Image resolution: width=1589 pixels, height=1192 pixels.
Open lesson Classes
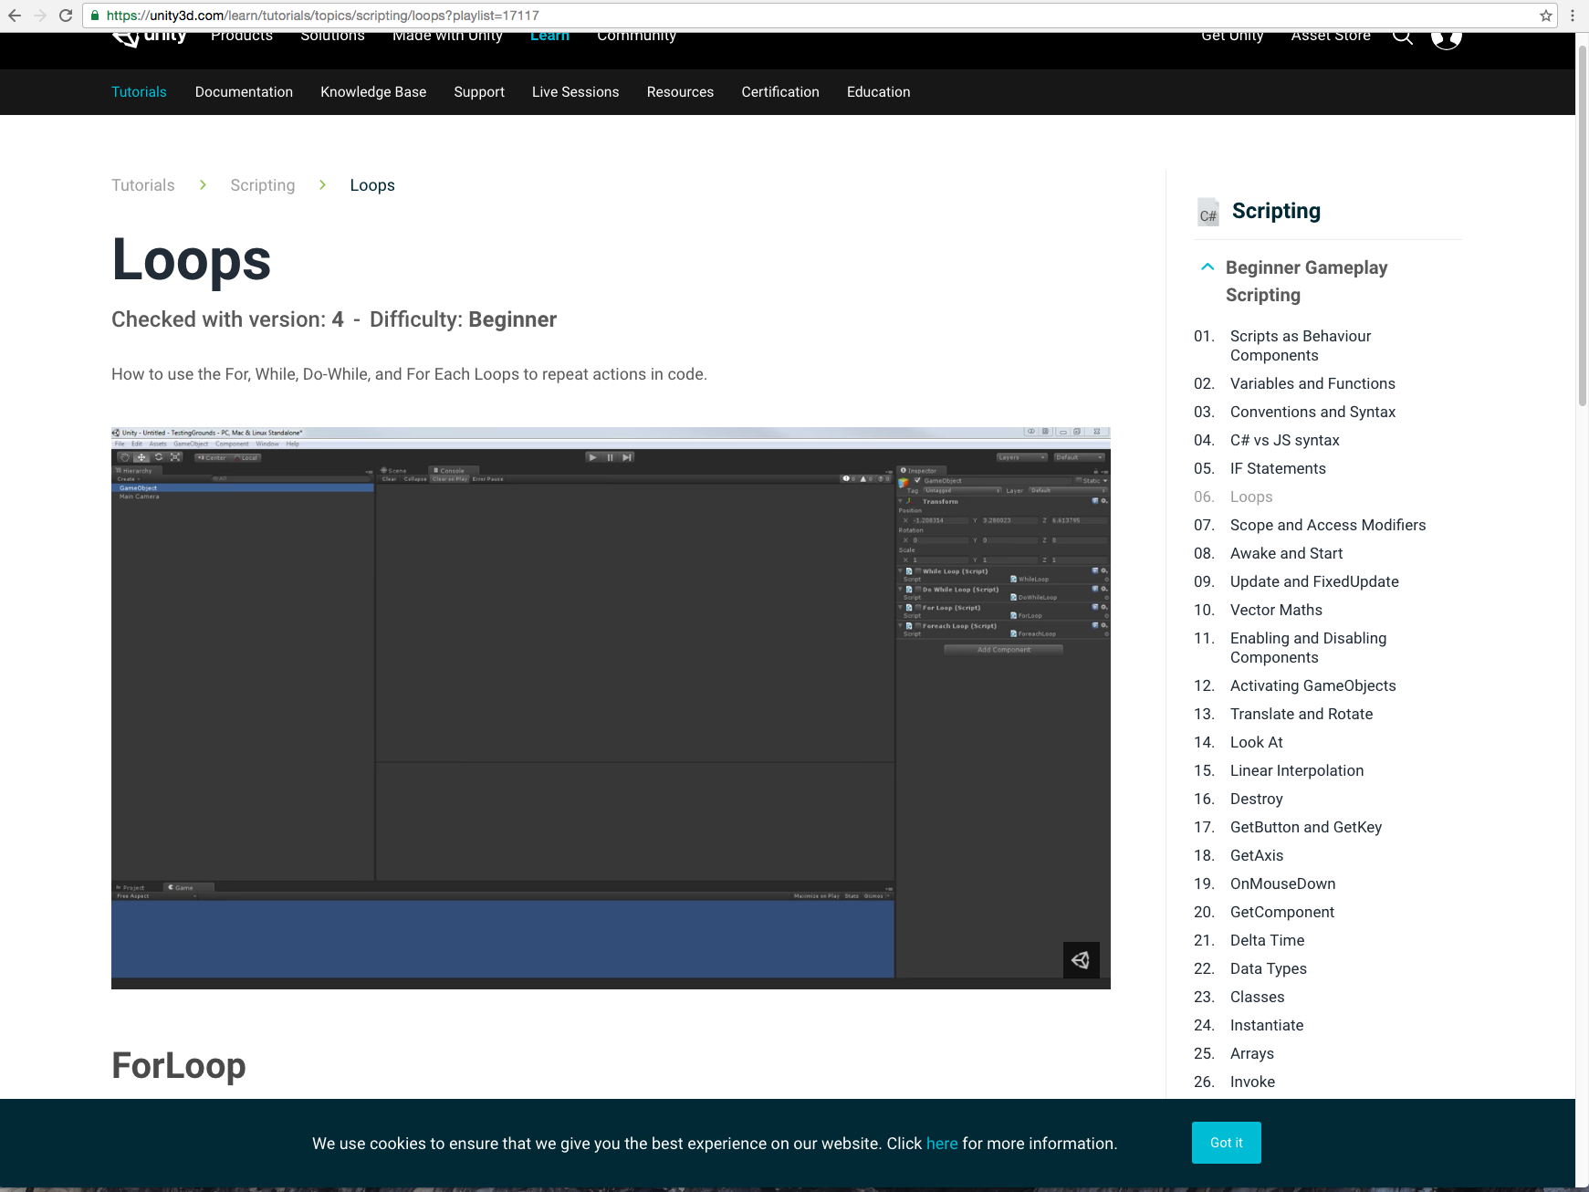coord(1257,998)
